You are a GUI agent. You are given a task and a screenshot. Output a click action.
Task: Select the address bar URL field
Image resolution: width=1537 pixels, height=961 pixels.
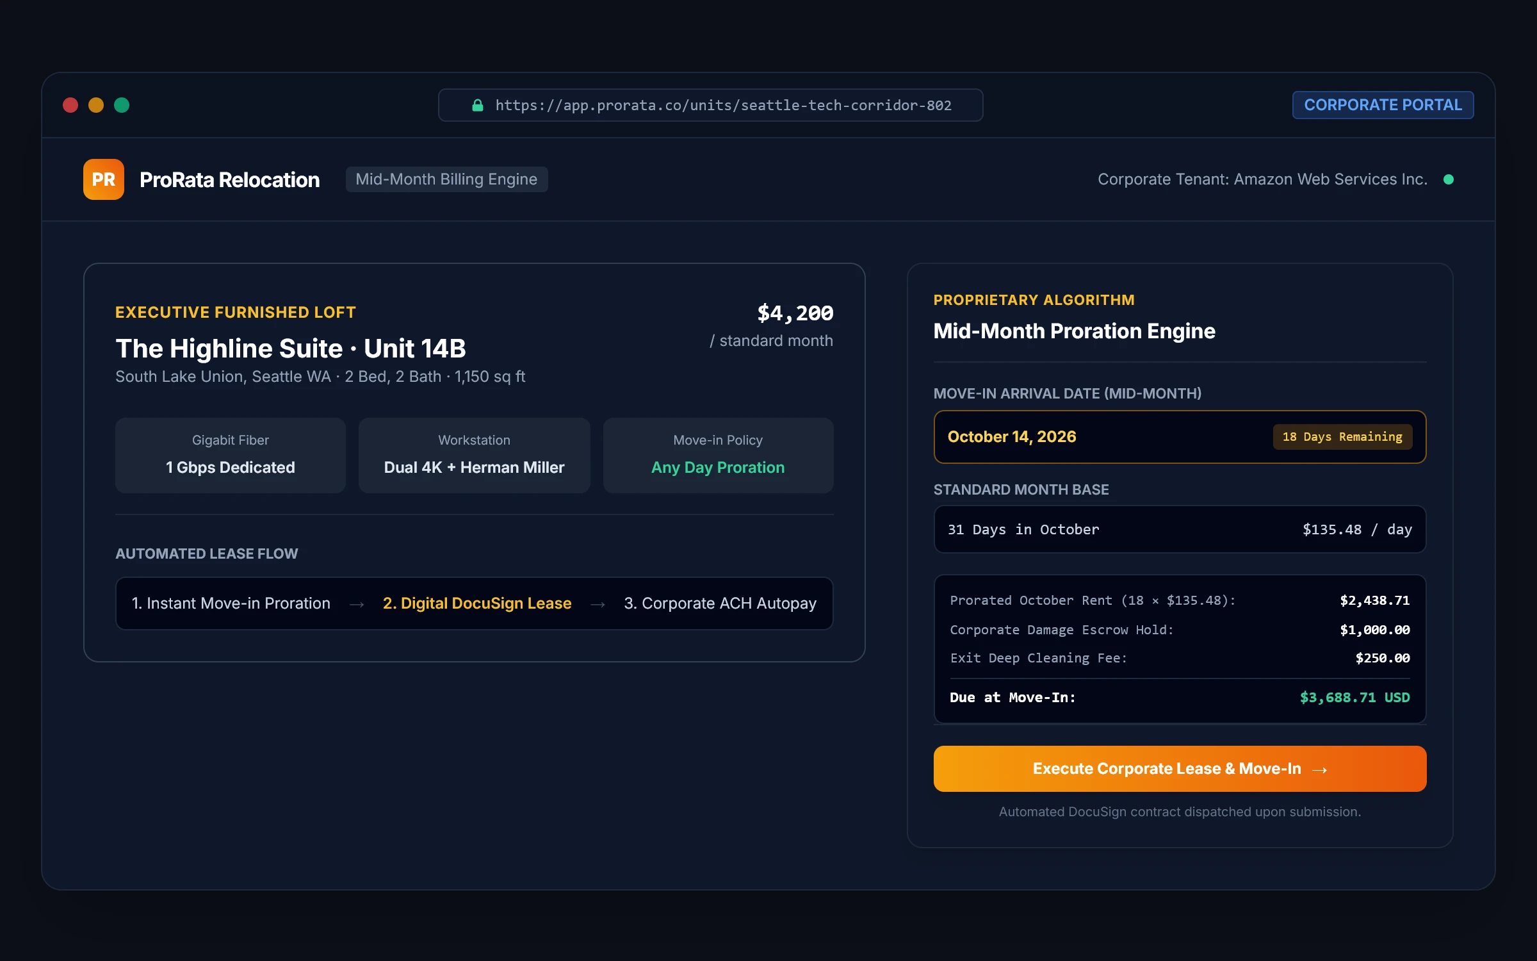coord(710,105)
